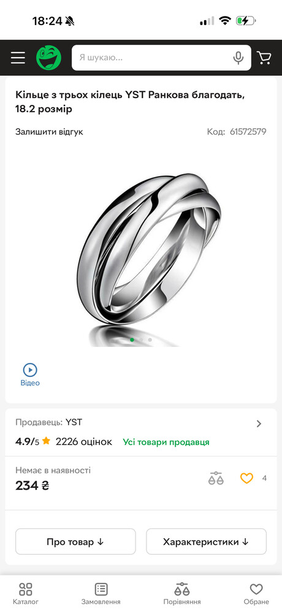Open the Замовлення tab
This screenshot has height=613, width=282.
pos(101,594)
